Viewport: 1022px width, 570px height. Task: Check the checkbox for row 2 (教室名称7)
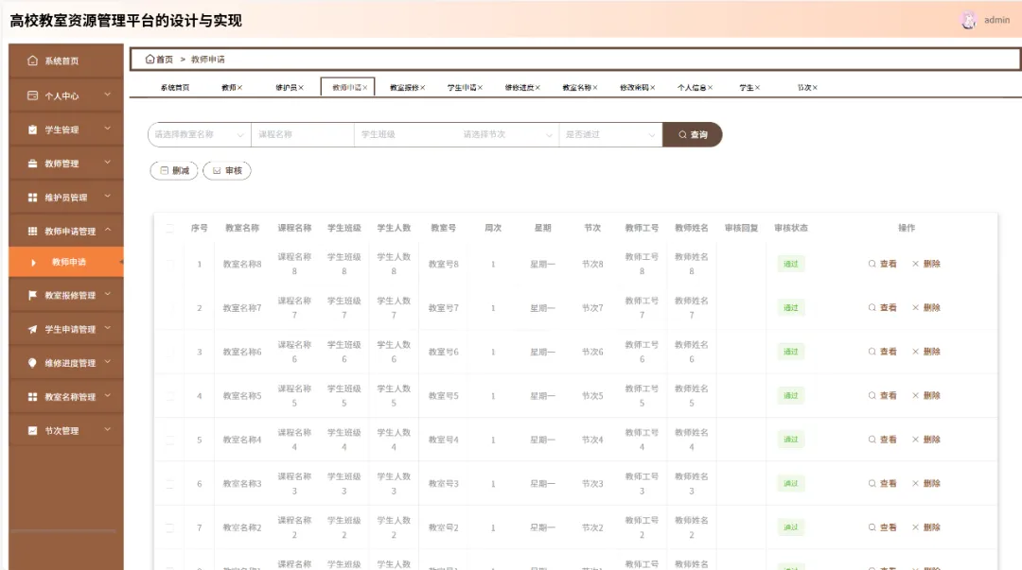click(x=170, y=307)
